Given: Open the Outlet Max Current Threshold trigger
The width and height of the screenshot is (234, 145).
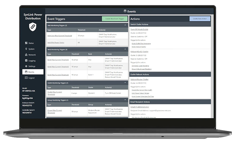Looking at the screenshot, I should tap(55, 93).
